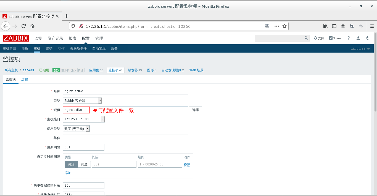Open the Firefox account icon

[x=343, y=26]
